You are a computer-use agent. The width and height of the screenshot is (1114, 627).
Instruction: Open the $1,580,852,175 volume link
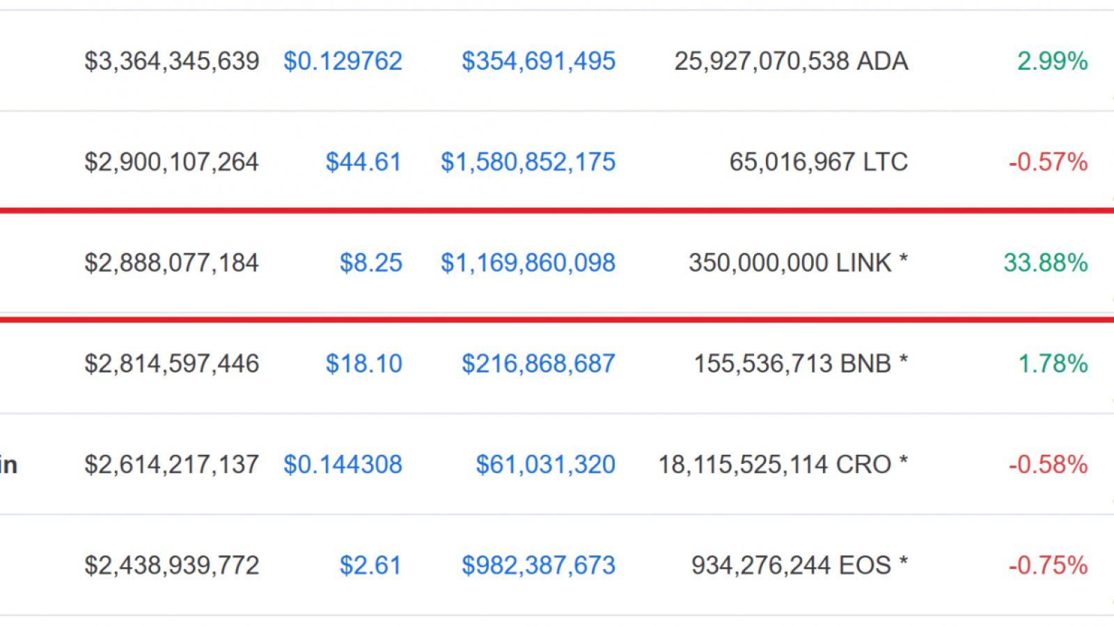click(528, 162)
